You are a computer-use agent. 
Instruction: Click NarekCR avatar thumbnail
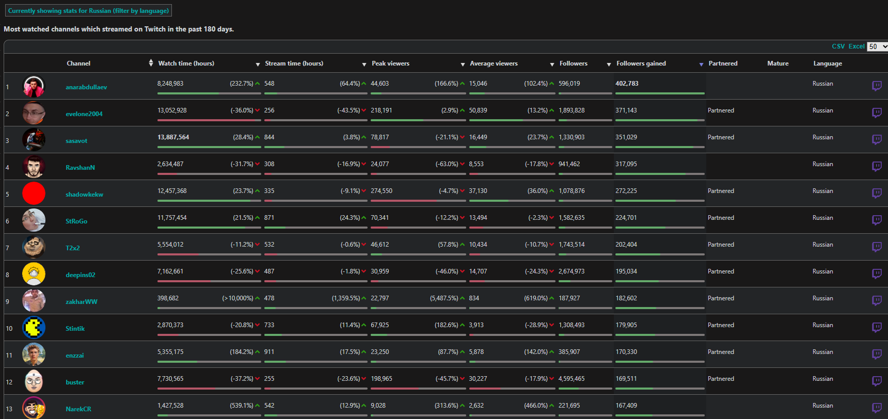tap(34, 408)
